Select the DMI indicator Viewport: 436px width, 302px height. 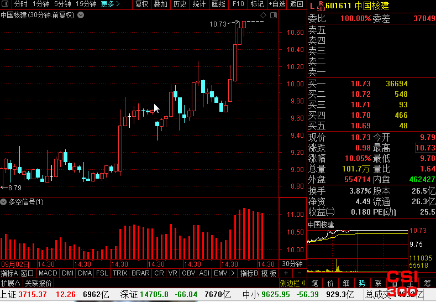67,273
